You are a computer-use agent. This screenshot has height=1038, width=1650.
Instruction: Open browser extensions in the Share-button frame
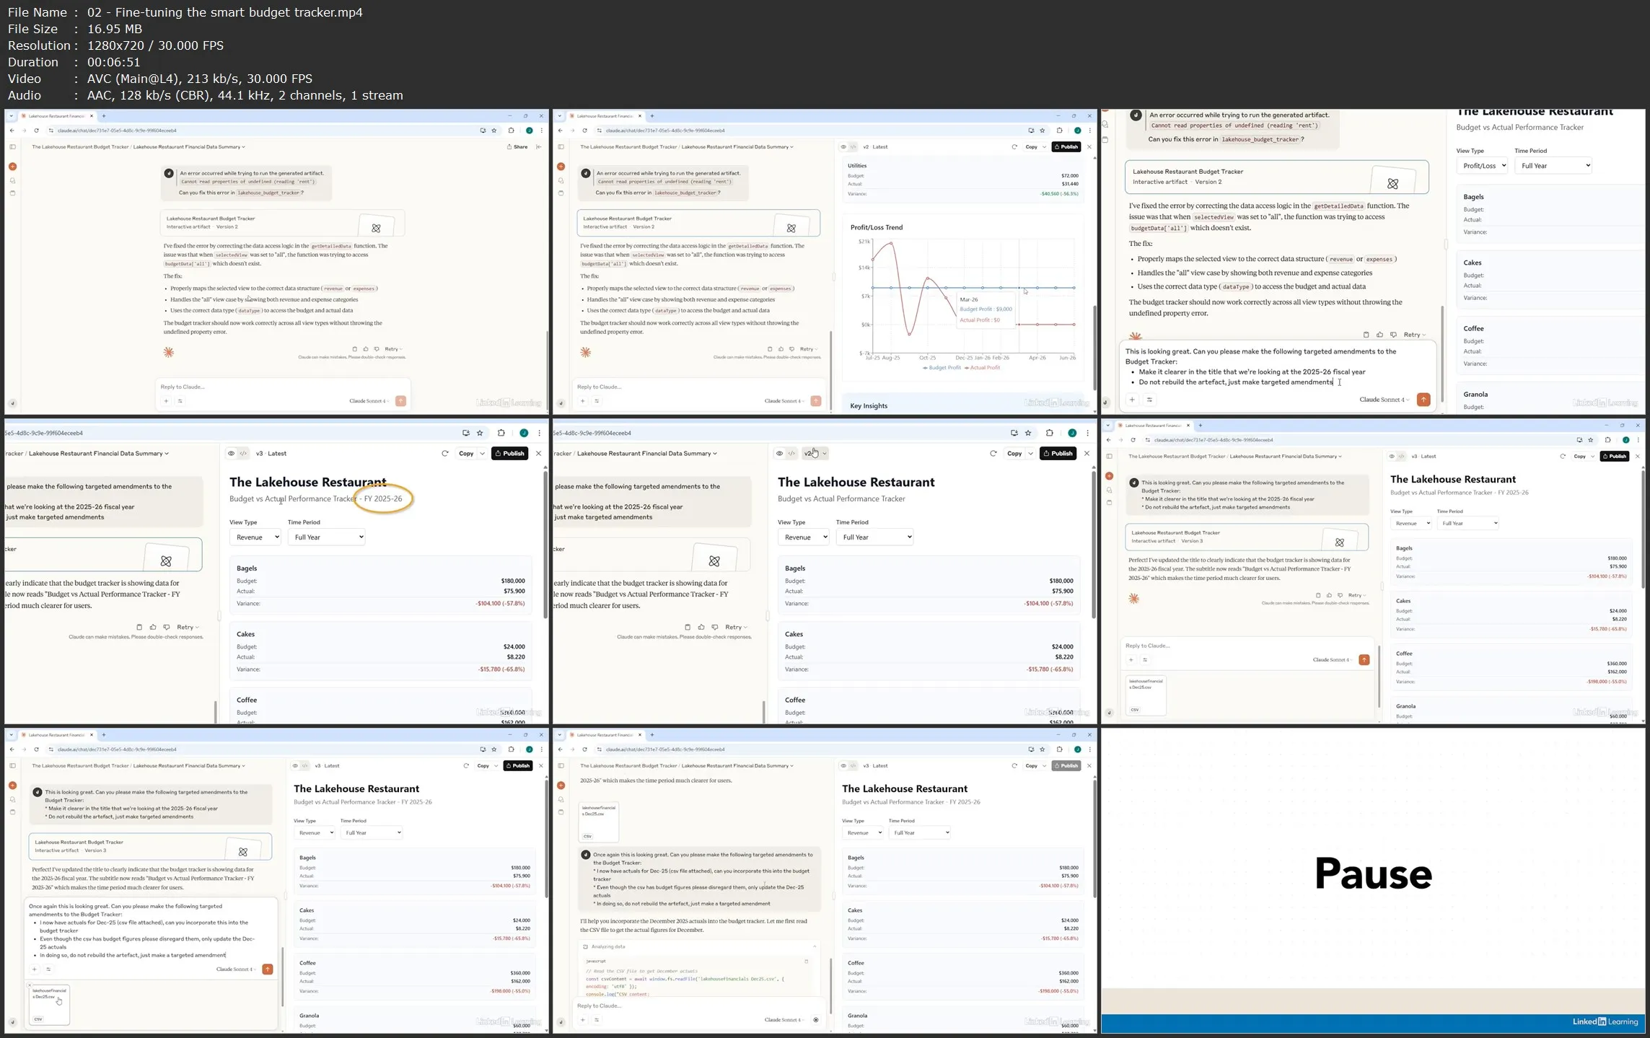pos(511,131)
